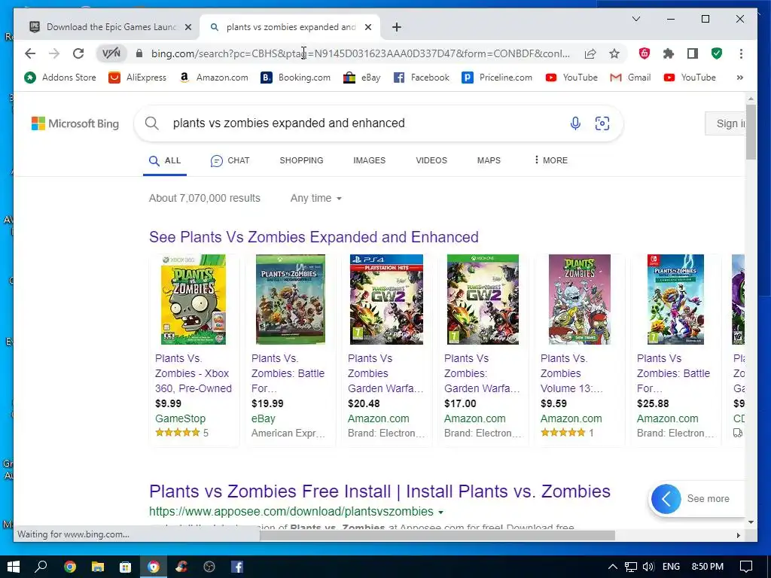Viewport: 771px width, 578px height.
Task: Start voice search with the microphone icon
Action: point(575,123)
